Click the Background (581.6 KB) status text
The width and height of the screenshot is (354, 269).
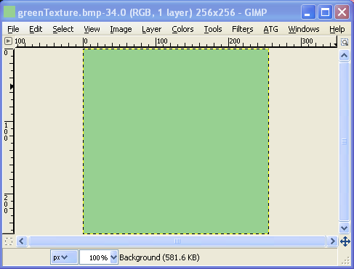159,257
